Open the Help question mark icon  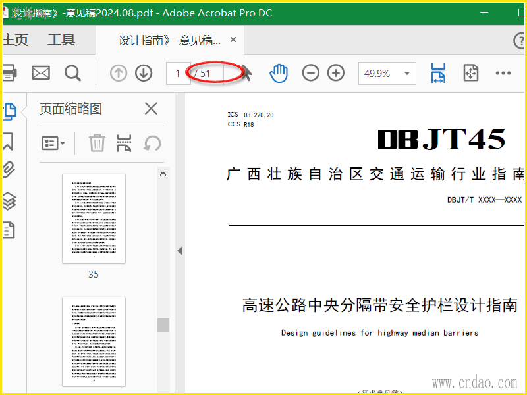[520, 40]
